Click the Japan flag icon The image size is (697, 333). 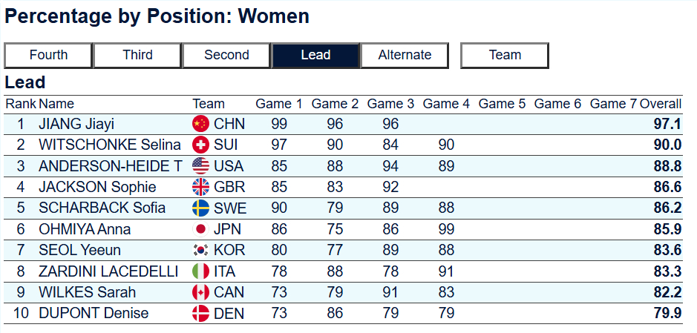coord(200,229)
